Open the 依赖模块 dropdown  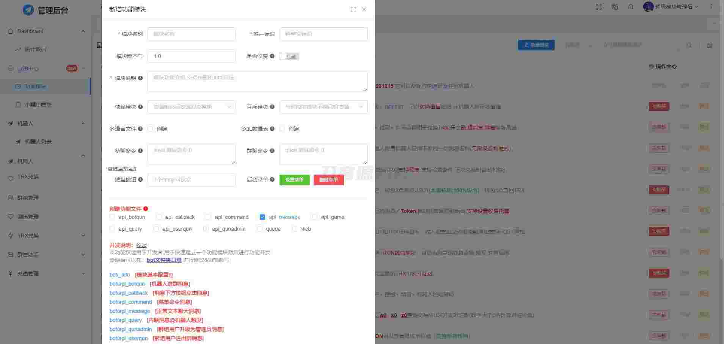tap(192, 107)
